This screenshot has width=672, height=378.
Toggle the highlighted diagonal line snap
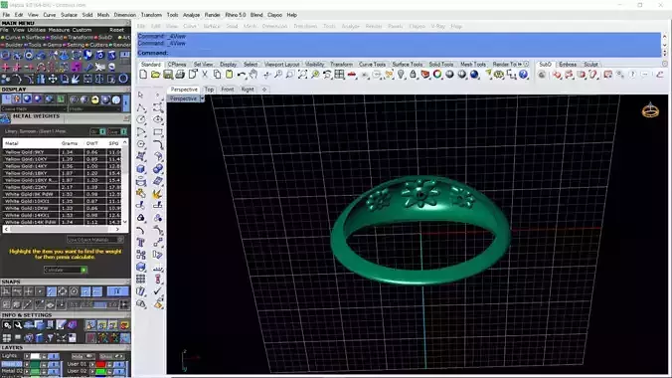[51, 291]
